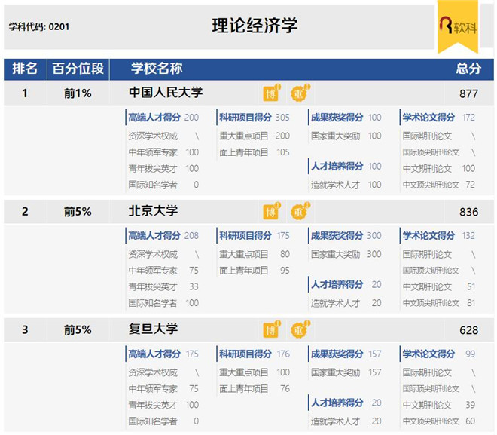Click 中文期刊论文 51 entry
Image resolution: width=497 pixels, height=435 pixels.
439,286
